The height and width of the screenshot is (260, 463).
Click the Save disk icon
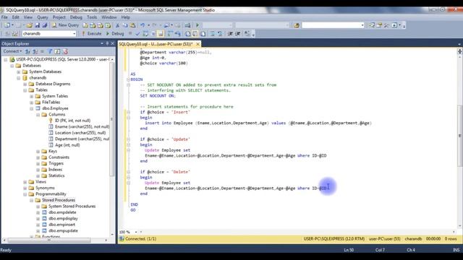point(37,25)
